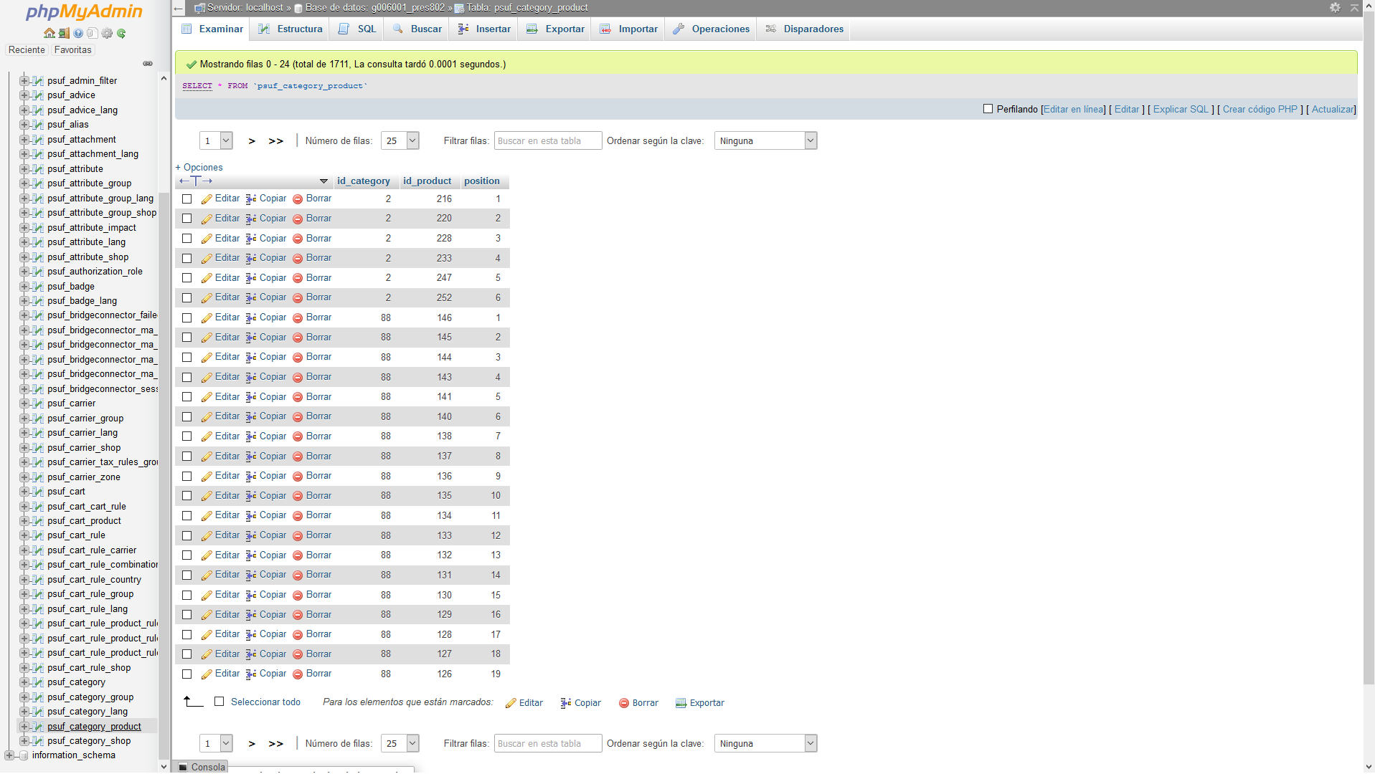This screenshot has height=774, width=1375.
Task: Click pencil edit icon for product 216 row
Action: 207,199
